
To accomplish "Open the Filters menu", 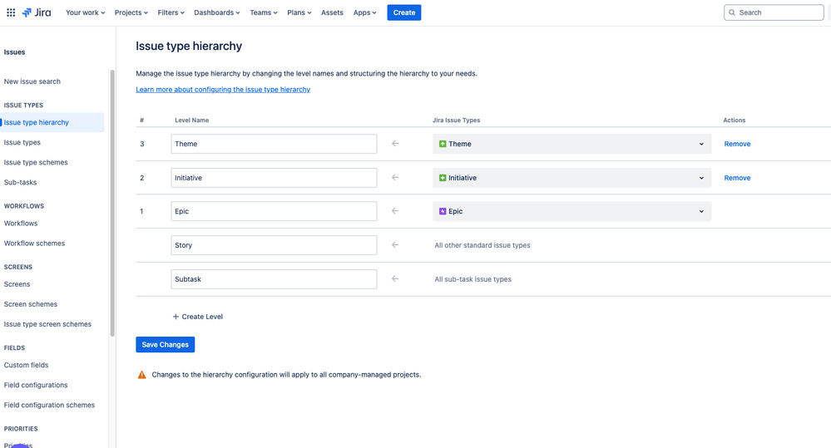I will click(x=171, y=12).
